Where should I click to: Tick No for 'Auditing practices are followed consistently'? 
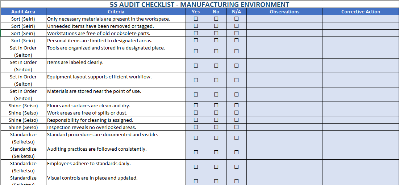[216, 152]
